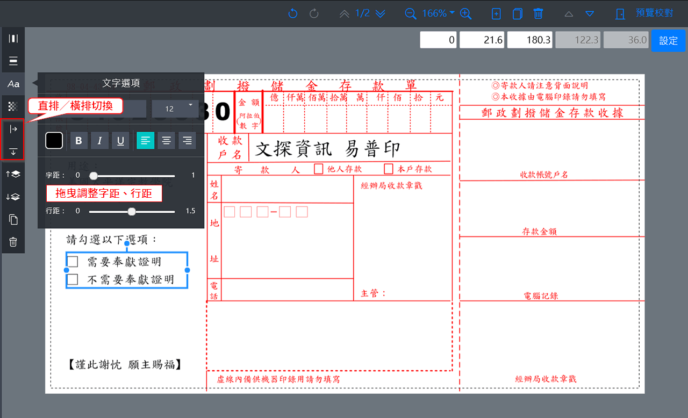This screenshot has height=418, width=688.
Task: Click the grayed field showing 36.0
Action: 626,40
